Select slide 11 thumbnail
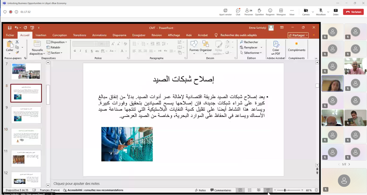The height and width of the screenshot is (195, 367). tap(26, 158)
